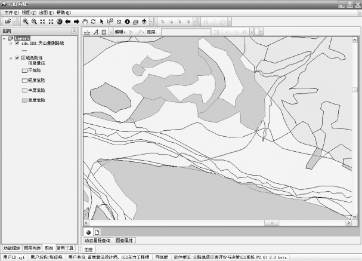The width and height of the screenshot is (362, 261).
Task: Open the 图层 combo box dropdown
Action: coord(208,32)
